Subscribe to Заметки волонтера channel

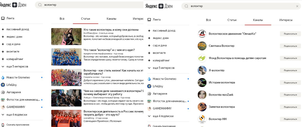pyautogui.click(x=290, y=107)
